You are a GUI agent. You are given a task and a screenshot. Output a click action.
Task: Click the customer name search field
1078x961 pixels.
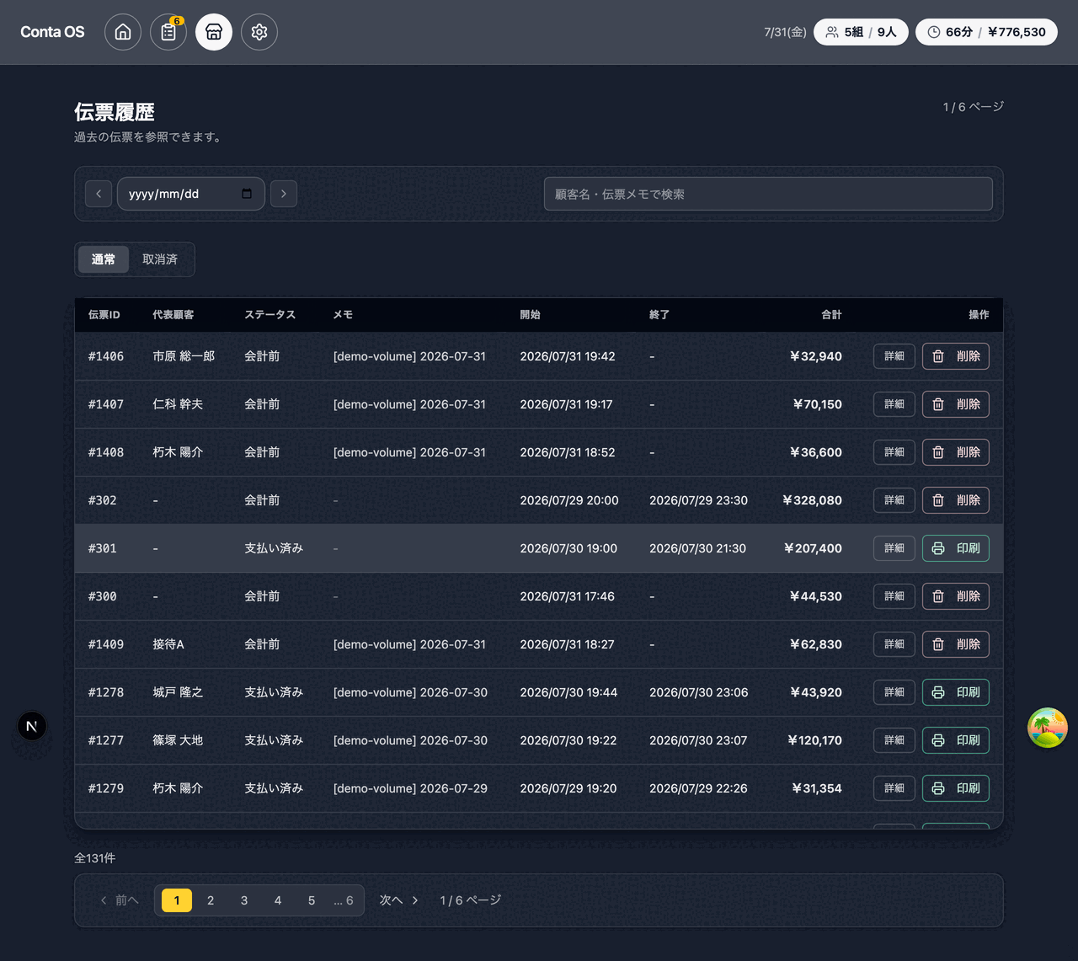tap(768, 194)
